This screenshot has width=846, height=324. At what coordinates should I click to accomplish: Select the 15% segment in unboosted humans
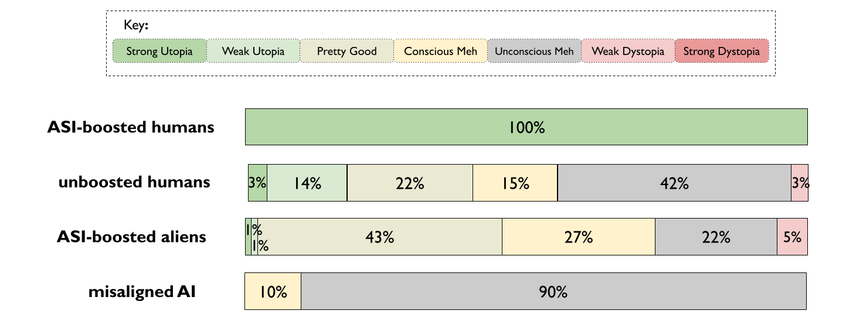(515, 183)
